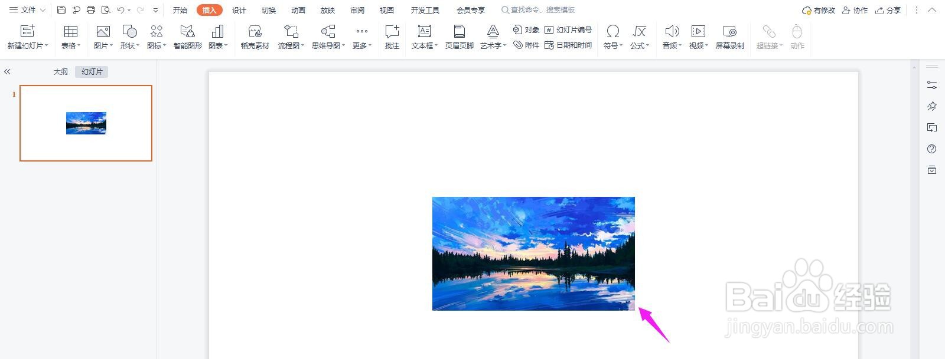Click the properties sliders icon in the right sidebar
The width and height of the screenshot is (945, 359).
[932, 85]
